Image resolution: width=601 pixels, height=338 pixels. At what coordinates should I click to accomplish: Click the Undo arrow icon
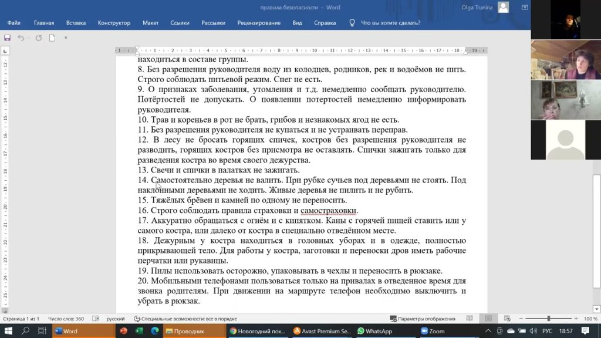pos(21,38)
